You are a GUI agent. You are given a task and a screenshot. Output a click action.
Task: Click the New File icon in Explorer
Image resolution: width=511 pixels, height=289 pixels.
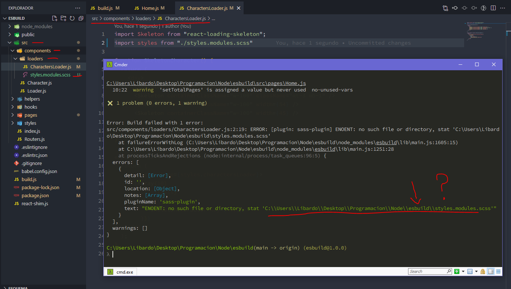(x=55, y=18)
